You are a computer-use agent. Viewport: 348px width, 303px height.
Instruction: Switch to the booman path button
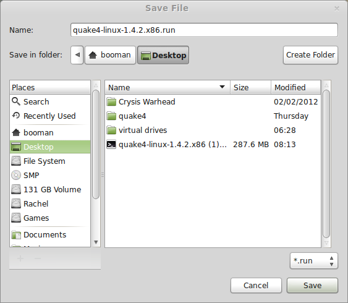pyautogui.click(x=110, y=55)
